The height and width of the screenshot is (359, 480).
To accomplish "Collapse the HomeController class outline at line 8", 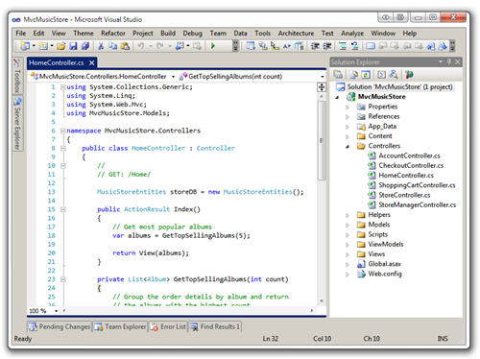I will 63,148.
